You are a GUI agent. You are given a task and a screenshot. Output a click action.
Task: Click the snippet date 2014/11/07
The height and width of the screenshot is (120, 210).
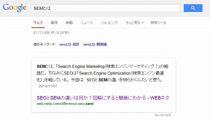tap(48, 86)
